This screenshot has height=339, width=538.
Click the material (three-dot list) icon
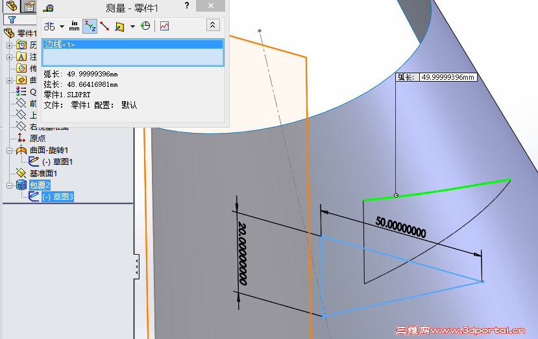(x=21, y=91)
